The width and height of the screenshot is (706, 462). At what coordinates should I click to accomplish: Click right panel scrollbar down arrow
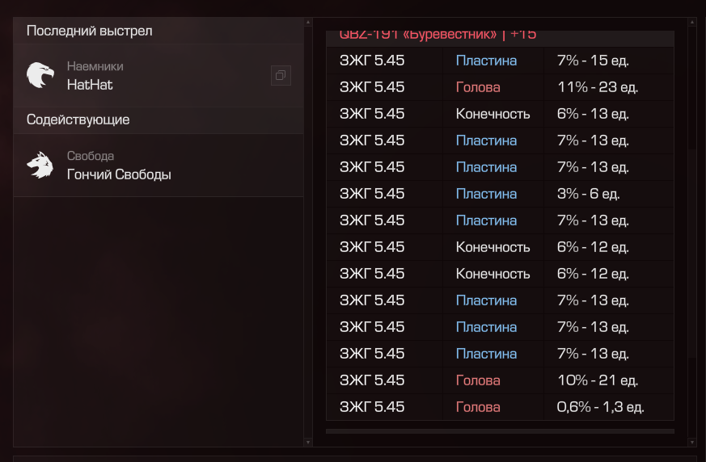(692, 442)
